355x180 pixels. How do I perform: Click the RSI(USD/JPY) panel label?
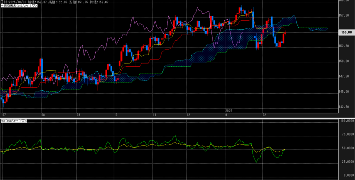click(x=11, y=121)
